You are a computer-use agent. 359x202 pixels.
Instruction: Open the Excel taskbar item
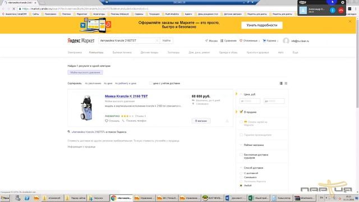click(258, 198)
